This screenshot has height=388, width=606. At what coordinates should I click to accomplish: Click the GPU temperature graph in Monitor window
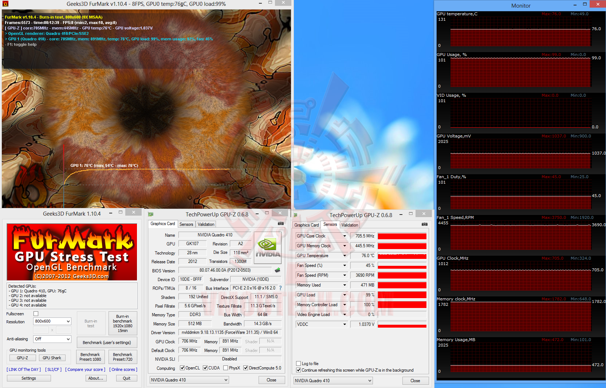[x=520, y=32]
